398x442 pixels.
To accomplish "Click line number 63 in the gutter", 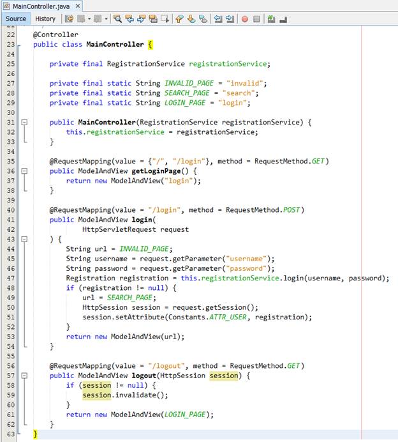I will coord(11,434).
